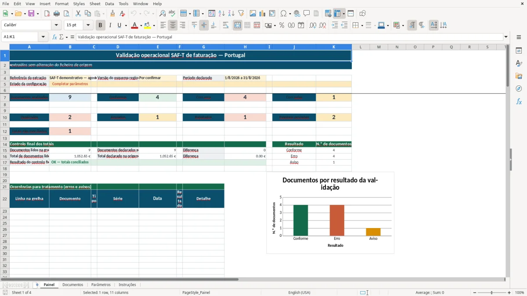Image resolution: width=527 pixels, height=296 pixels.
Task: Click Clear Direct Formatting icon
Action: point(123,14)
